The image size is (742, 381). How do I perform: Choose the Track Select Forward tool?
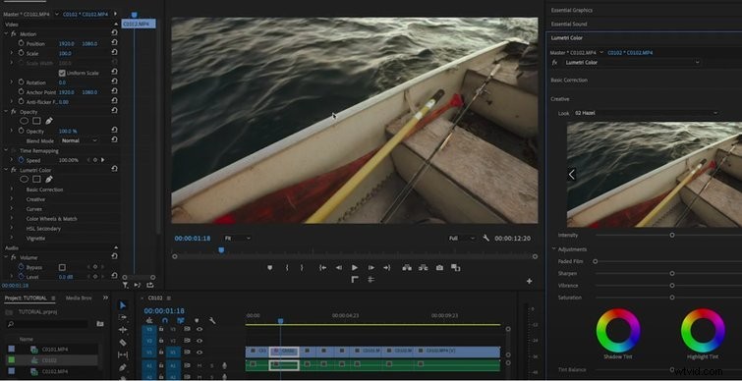pyautogui.click(x=123, y=317)
